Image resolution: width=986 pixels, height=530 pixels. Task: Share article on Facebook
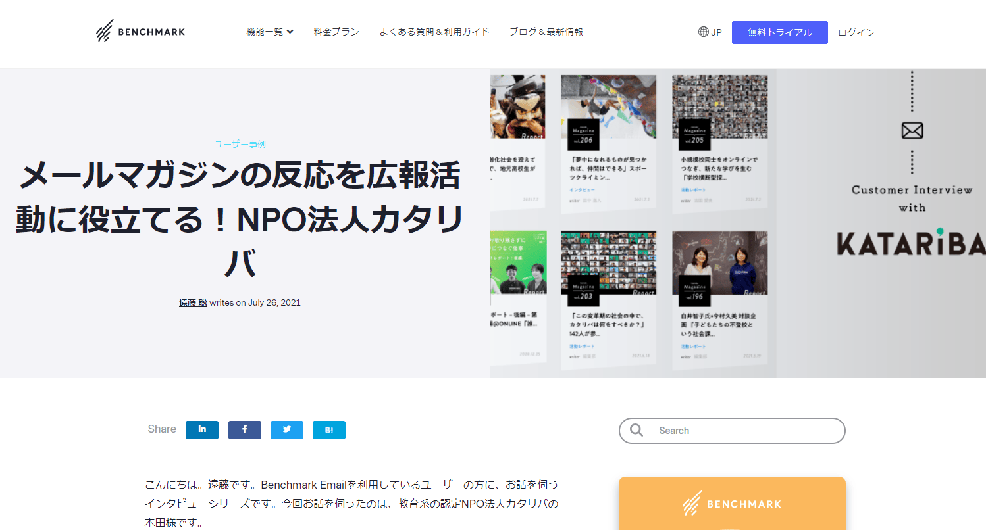[x=245, y=430]
